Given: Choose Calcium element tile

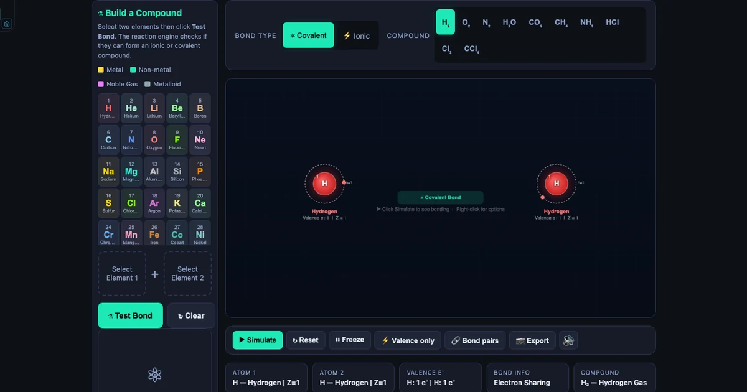Looking at the screenshot, I should 200,203.
